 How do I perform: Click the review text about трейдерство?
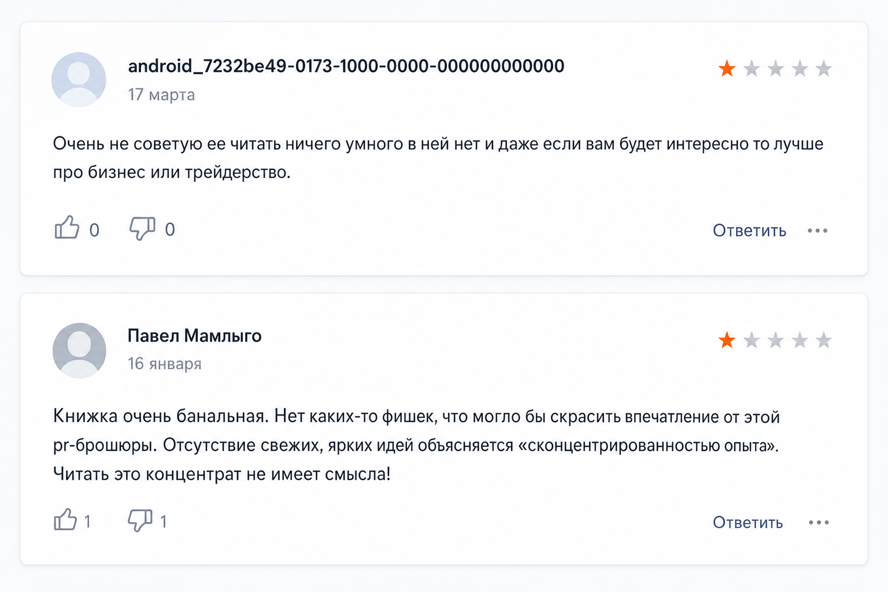[x=438, y=158]
